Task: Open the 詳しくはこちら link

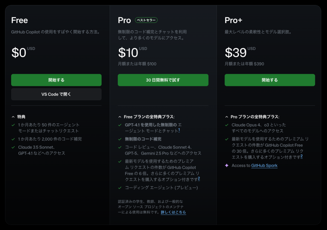Action: (x=173, y=212)
